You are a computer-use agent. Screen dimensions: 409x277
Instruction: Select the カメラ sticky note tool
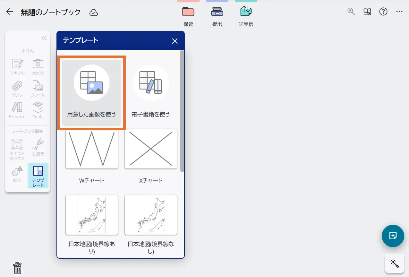(38, 67)
